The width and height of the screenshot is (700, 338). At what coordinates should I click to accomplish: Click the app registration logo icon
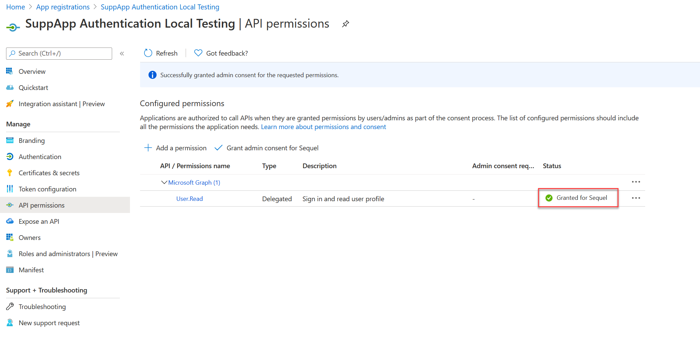click(x=13, y=27)
